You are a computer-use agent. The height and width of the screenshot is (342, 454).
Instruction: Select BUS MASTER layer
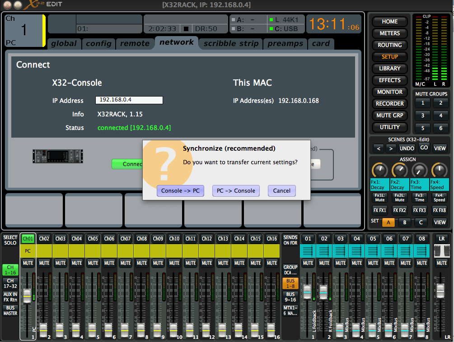click(10, 311)
